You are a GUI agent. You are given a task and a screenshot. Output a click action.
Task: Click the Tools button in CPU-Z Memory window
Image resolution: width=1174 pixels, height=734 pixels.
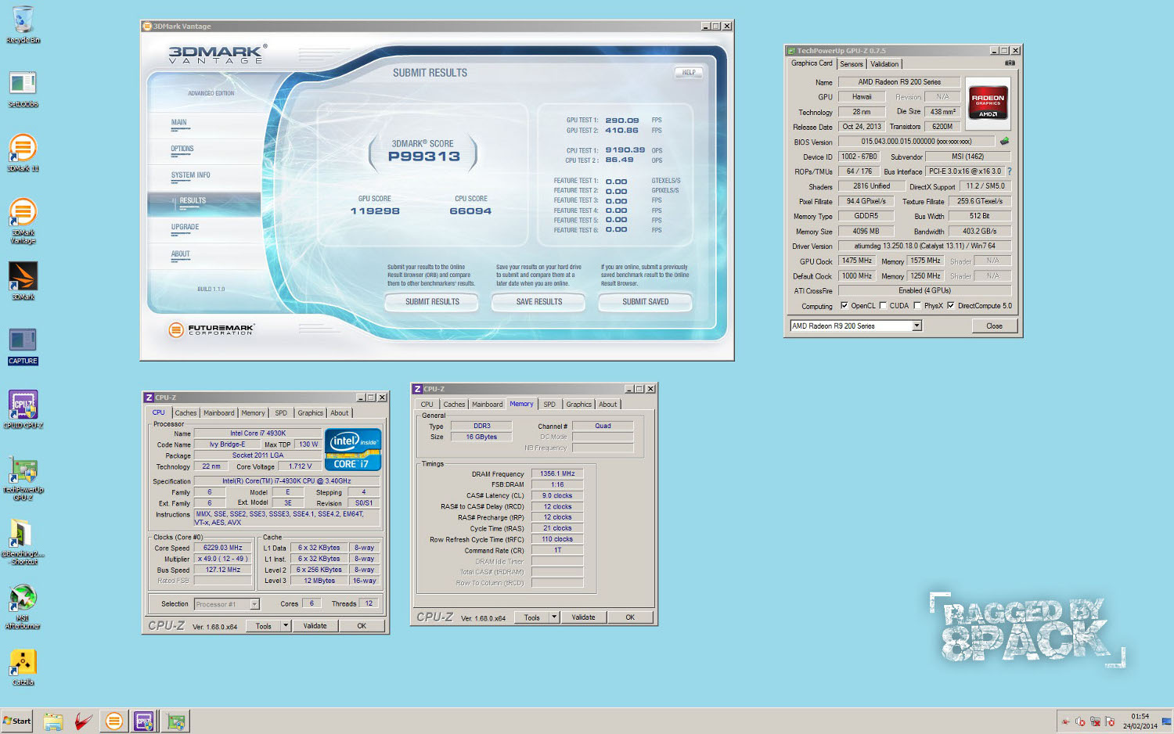click(x=532, y=617)
